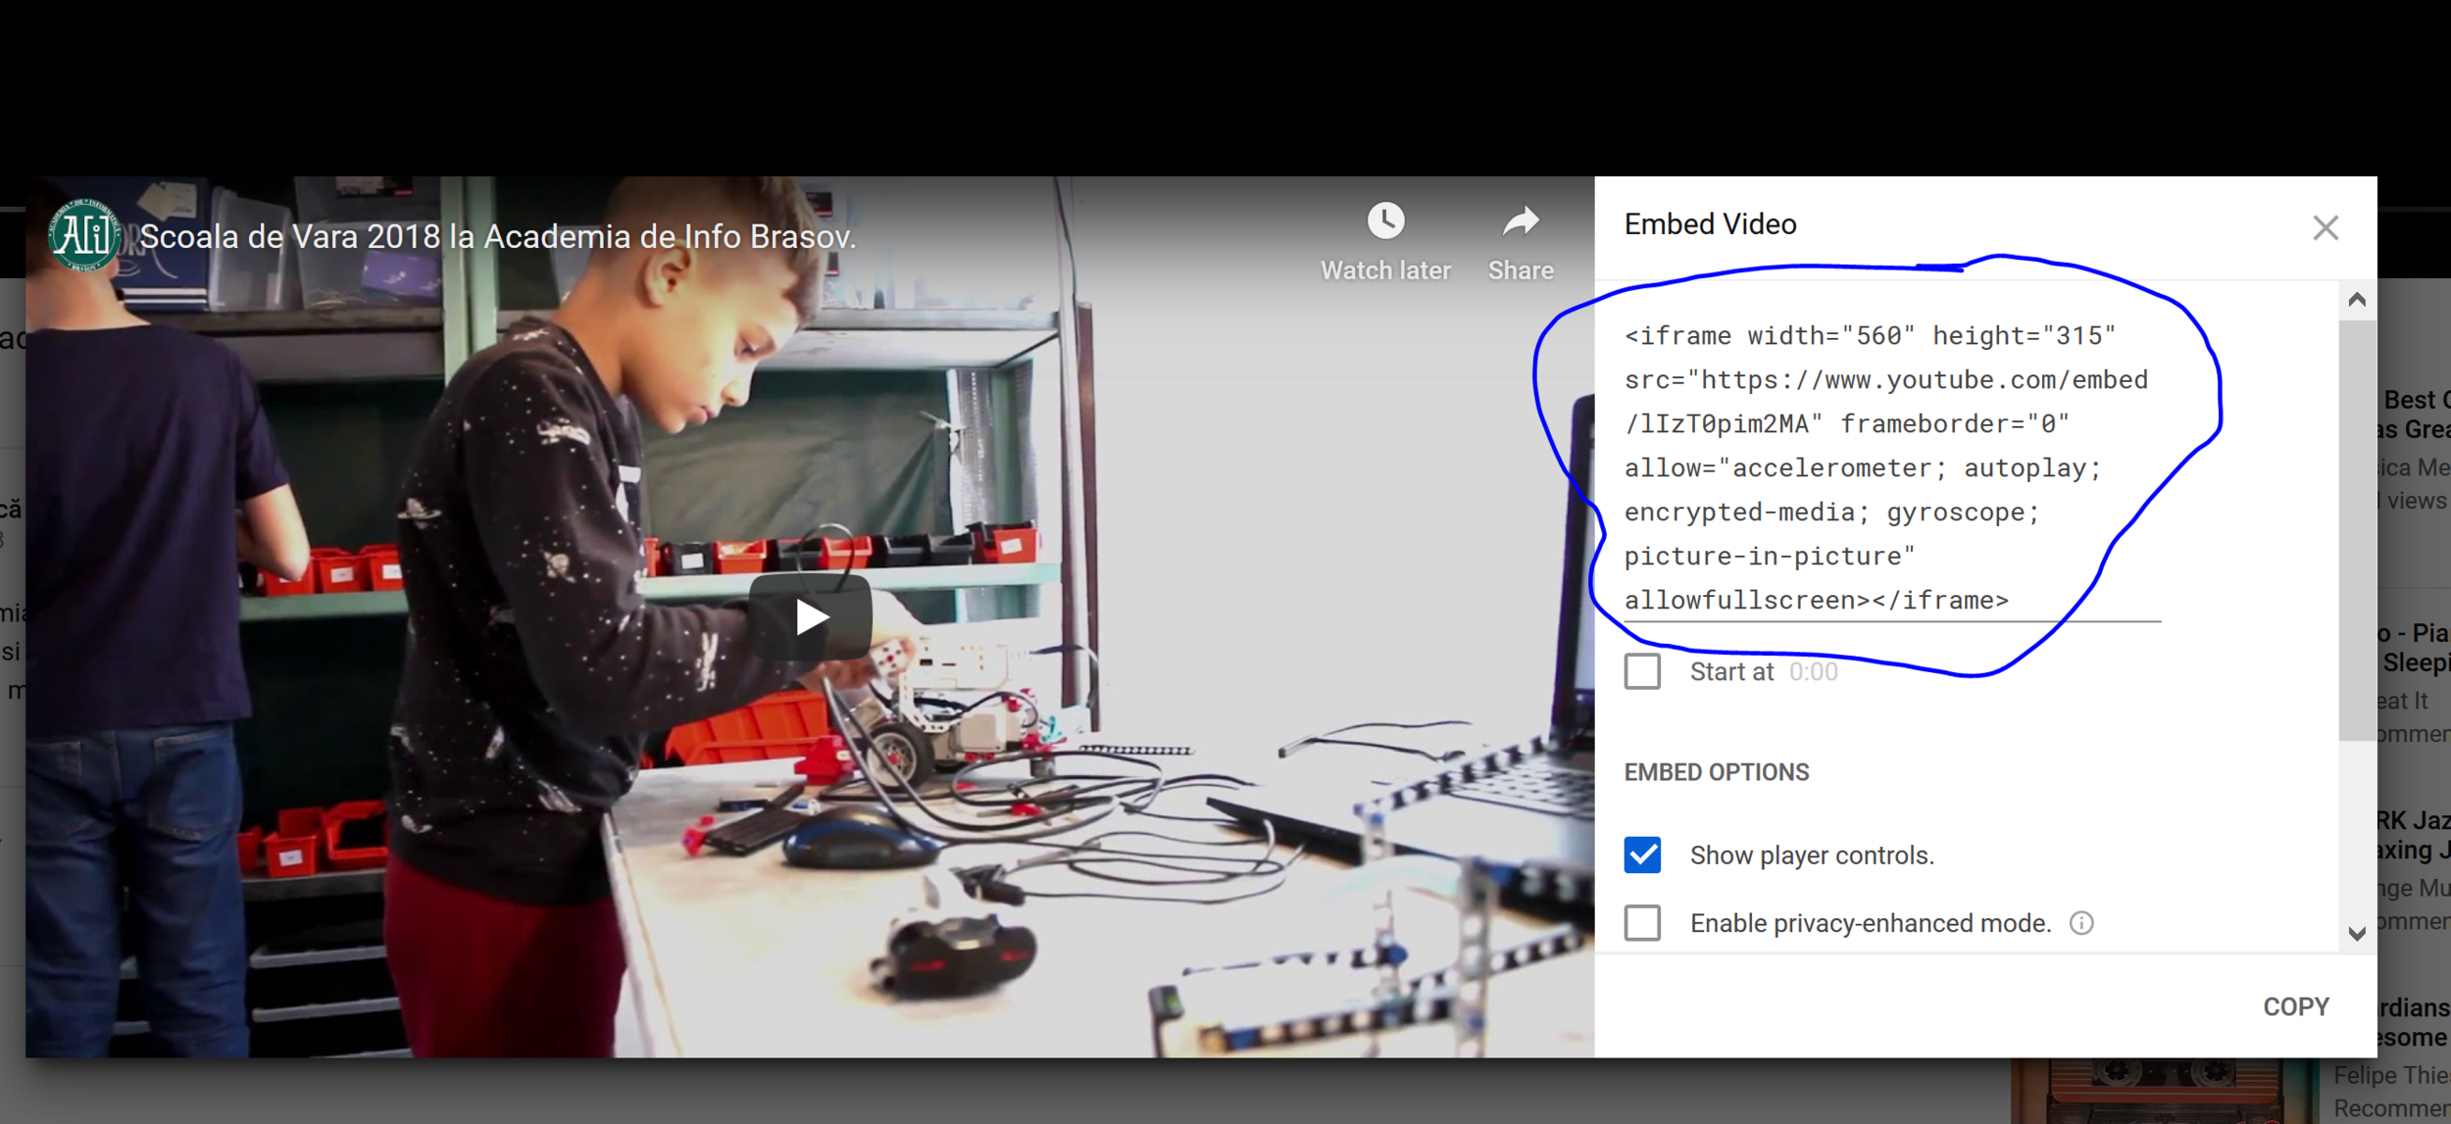Click the Academia de Info channel logo

pyautogui.click(x=84, y=235)
